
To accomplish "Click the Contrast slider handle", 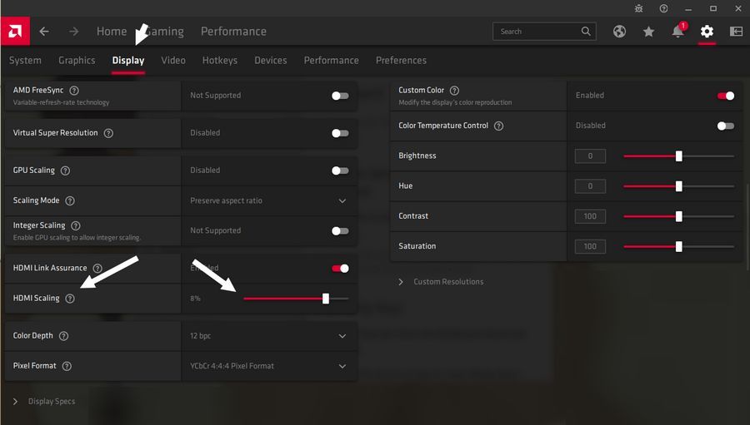I will 678,216.
